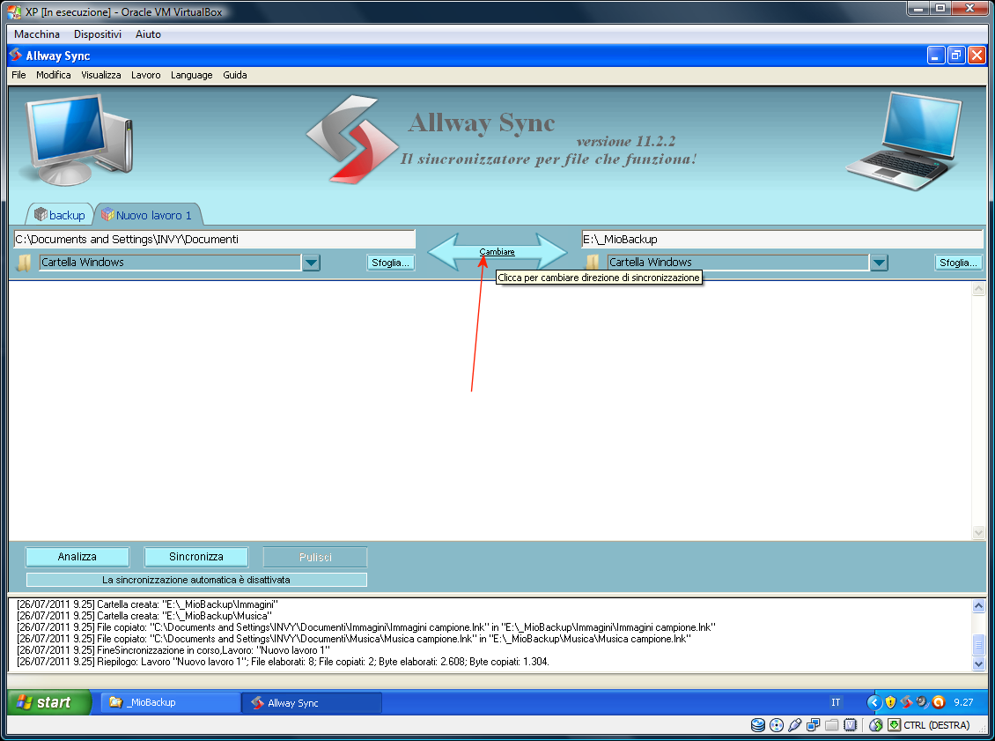
Task: Click the orange avast tray icon
Action: coord(939,702)
